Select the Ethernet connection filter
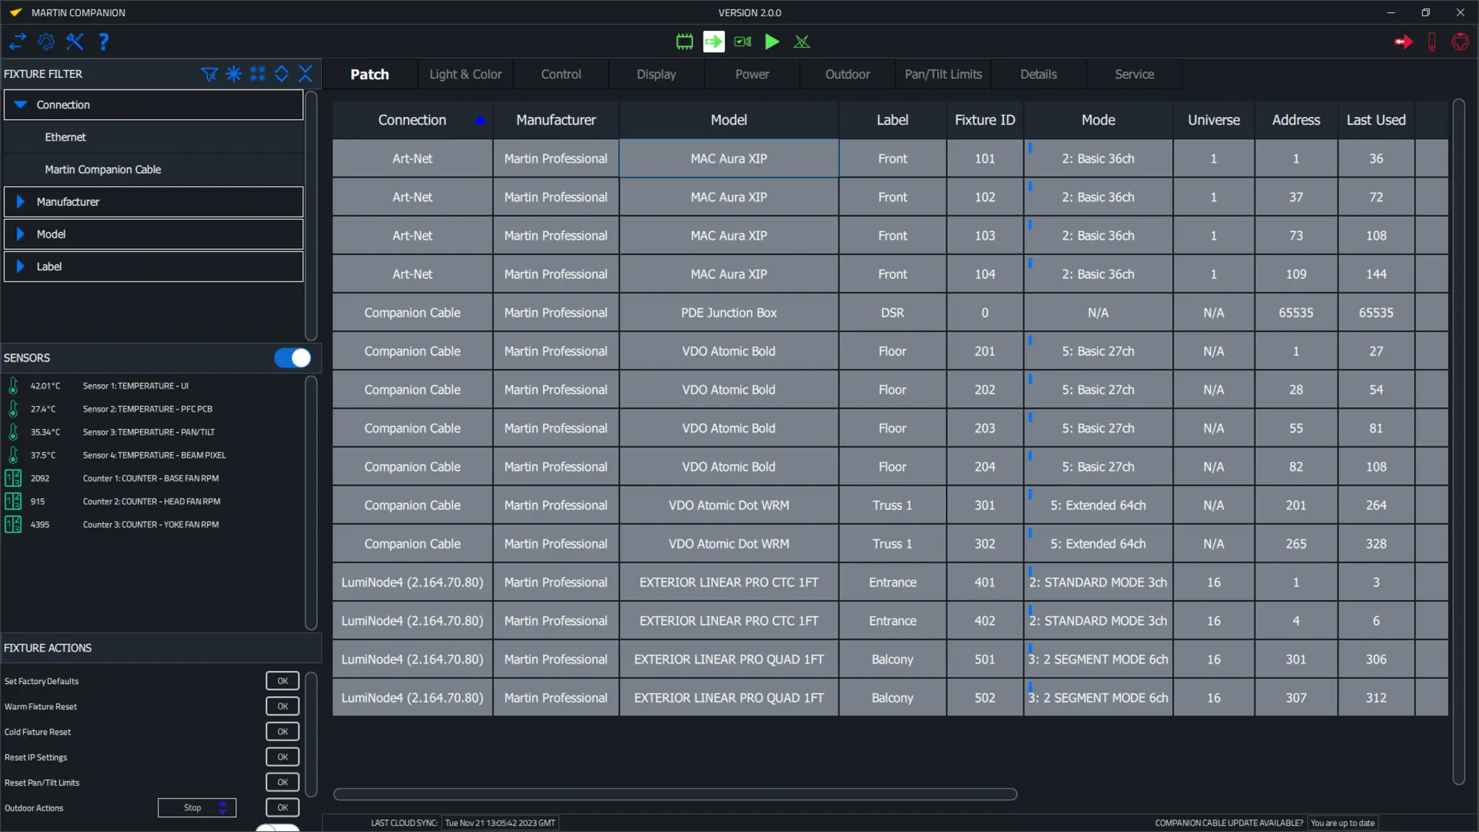The height and width of the screenshot is (832, 1479). (154, 137)
